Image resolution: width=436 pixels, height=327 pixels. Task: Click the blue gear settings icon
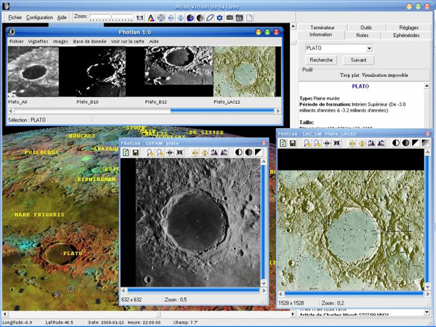pos(220,18)
